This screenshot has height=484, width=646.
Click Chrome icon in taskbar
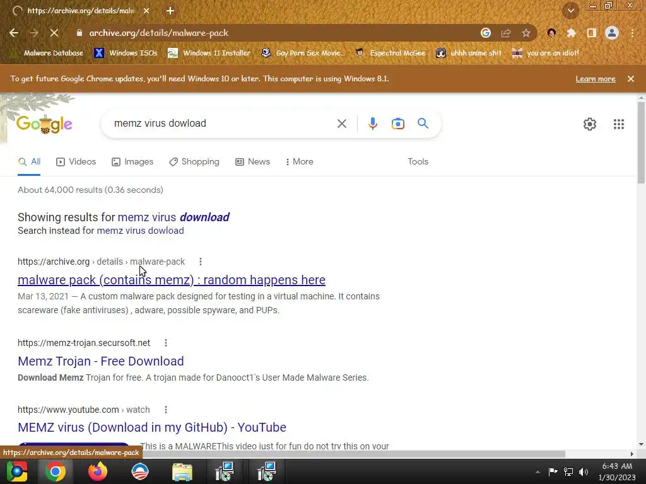pos(56,471)
